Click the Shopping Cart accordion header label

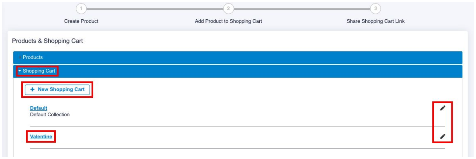[x=39, y=71]
